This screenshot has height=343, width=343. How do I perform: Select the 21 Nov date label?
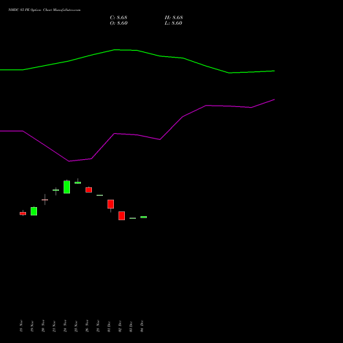tap(54, 326)
